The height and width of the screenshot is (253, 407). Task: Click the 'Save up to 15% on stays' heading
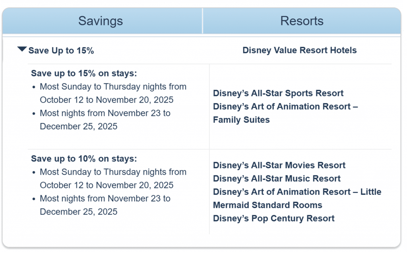pyautogui.click(x=84, y=73)
